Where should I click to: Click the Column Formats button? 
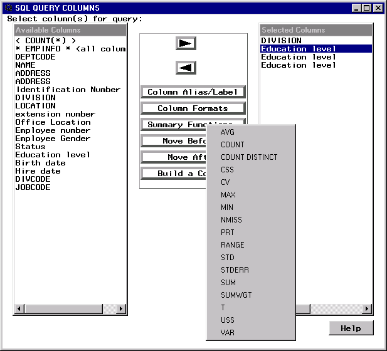click(x=193, y=108)
